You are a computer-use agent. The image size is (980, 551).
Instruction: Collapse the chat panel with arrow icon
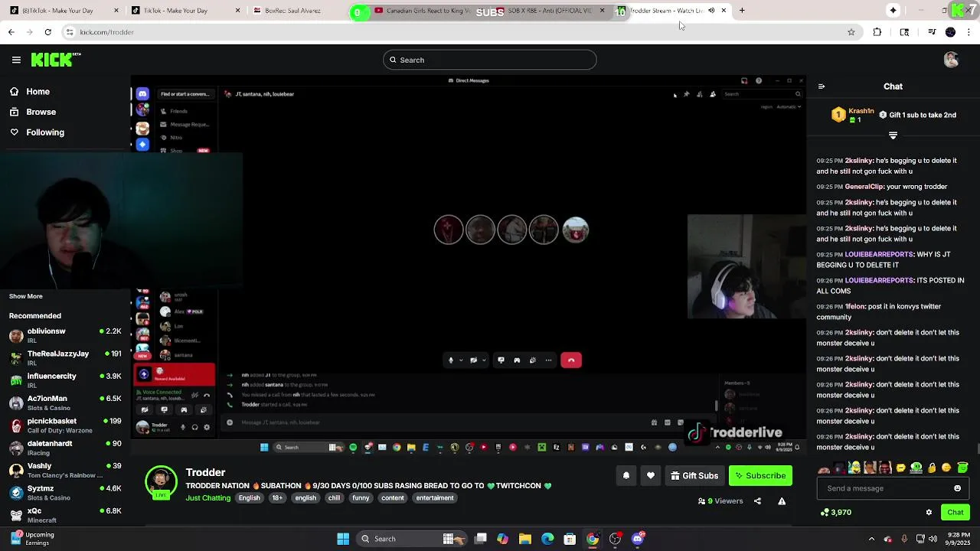pos(822,86)
